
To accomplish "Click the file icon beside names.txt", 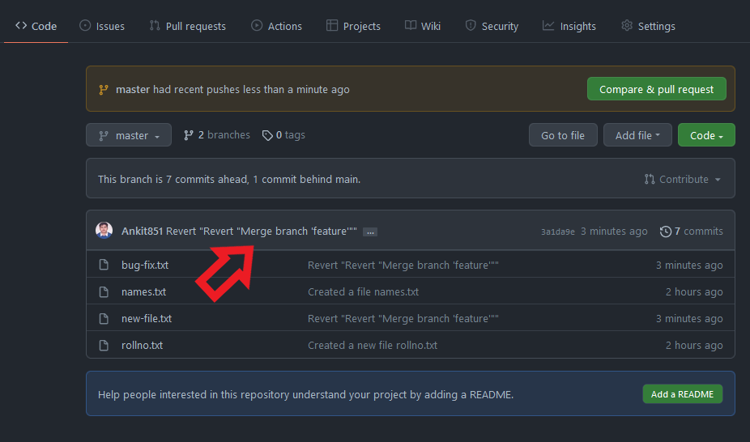I will tap(104, 291).
